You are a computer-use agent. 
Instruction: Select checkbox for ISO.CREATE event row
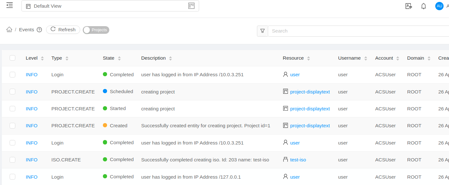tap(12, 160)
